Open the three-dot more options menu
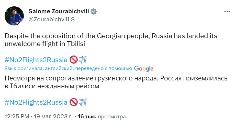The image size is (236, 126). [x=227, y=12]
